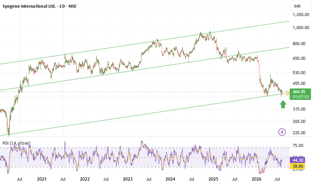Click the 455.00 price axis label

tap(299, 83)
